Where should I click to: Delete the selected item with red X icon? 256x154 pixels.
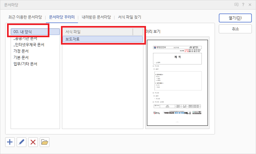click(x=33, y=142)
